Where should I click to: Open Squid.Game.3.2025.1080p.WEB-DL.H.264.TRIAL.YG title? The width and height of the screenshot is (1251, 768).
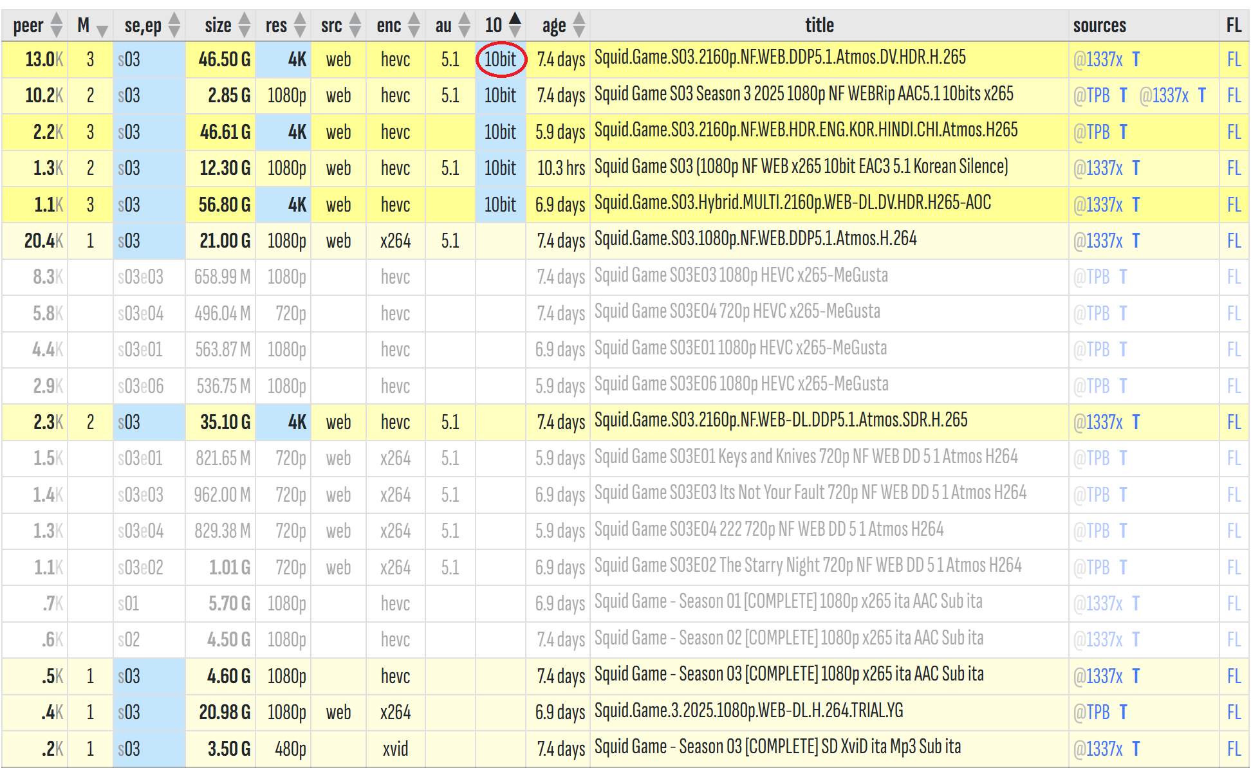pos(748,711)
